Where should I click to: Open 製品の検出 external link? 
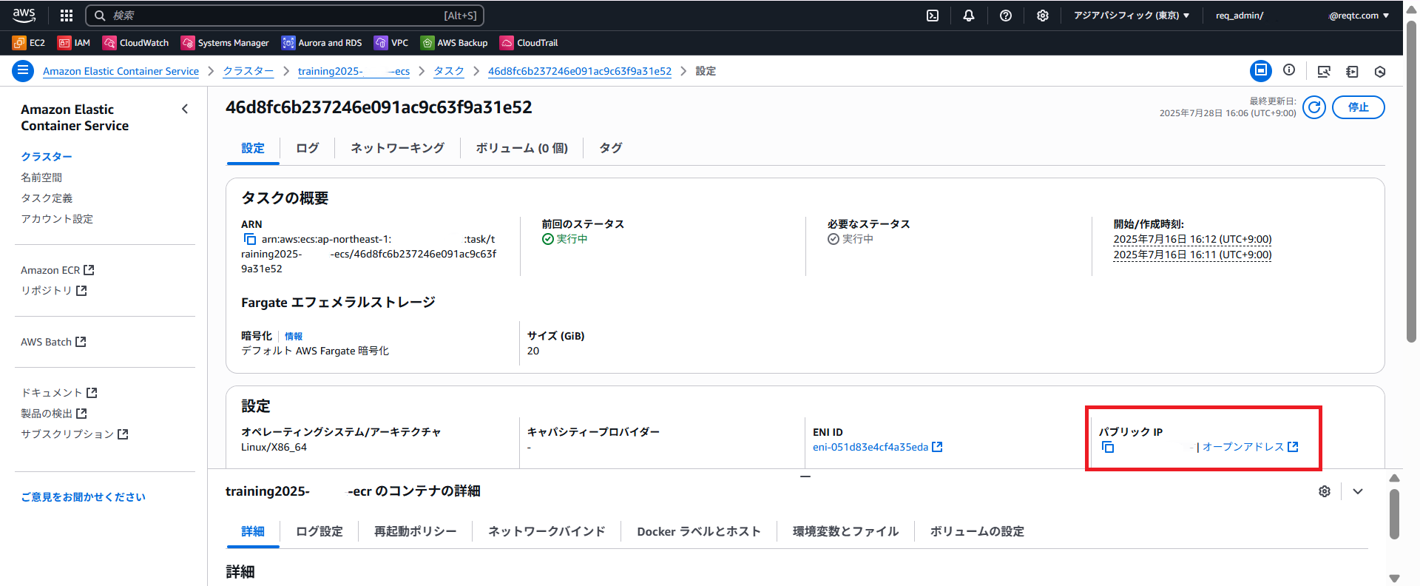coord(54,414)
